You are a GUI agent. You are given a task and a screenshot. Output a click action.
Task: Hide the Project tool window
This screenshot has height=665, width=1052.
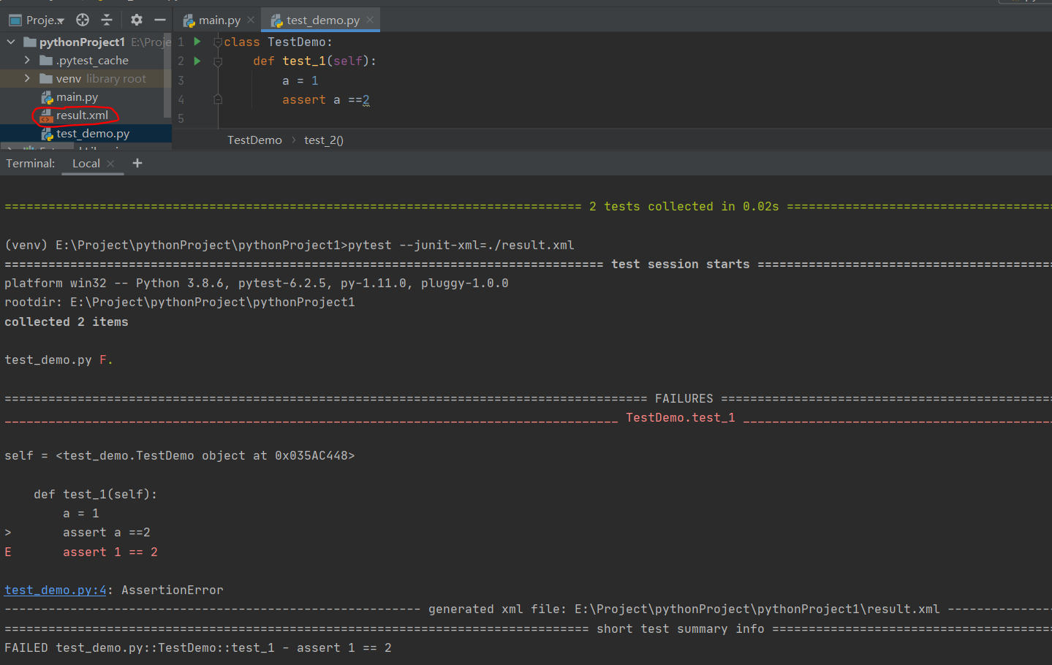pos(160,20)
